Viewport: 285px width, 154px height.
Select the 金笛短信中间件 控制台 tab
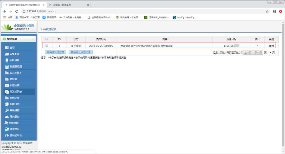(24, 5)
